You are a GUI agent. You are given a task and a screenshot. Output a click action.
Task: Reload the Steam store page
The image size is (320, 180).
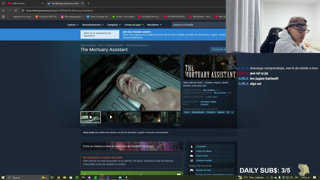[x=15, y=10]
